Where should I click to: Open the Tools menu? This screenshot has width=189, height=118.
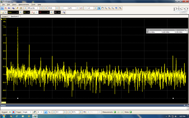click(33, 5)
